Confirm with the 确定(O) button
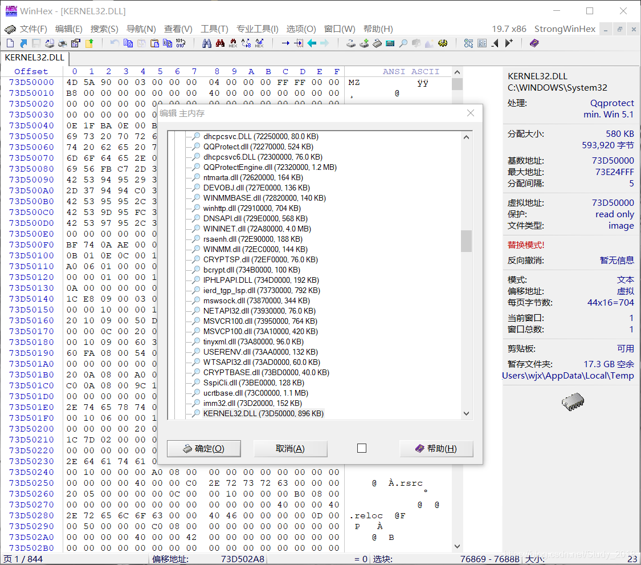The width and height of the screenshot is (641, 565). pyautogui.click(x=203, y=448)
